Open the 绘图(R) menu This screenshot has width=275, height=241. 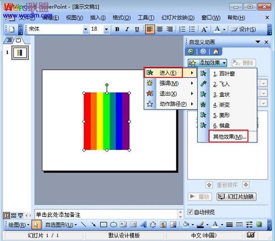click(x=19, y=225)
